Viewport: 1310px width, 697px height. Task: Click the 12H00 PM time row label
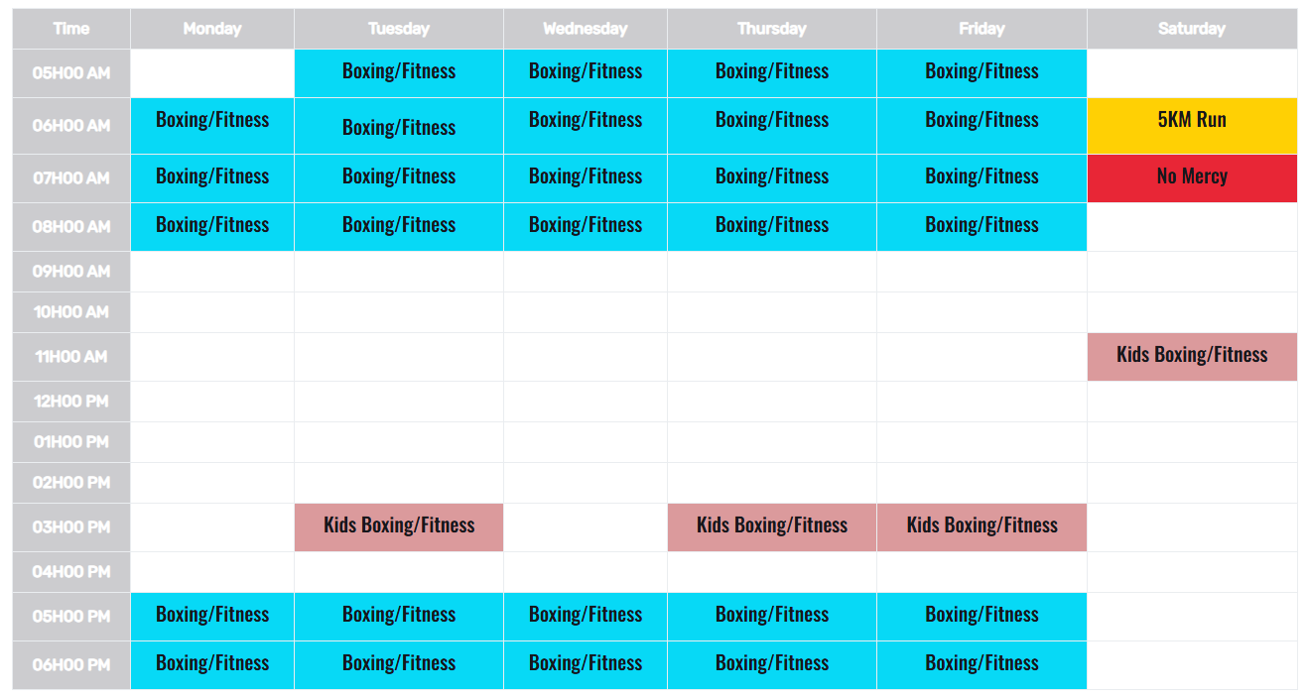click(71, 402)
